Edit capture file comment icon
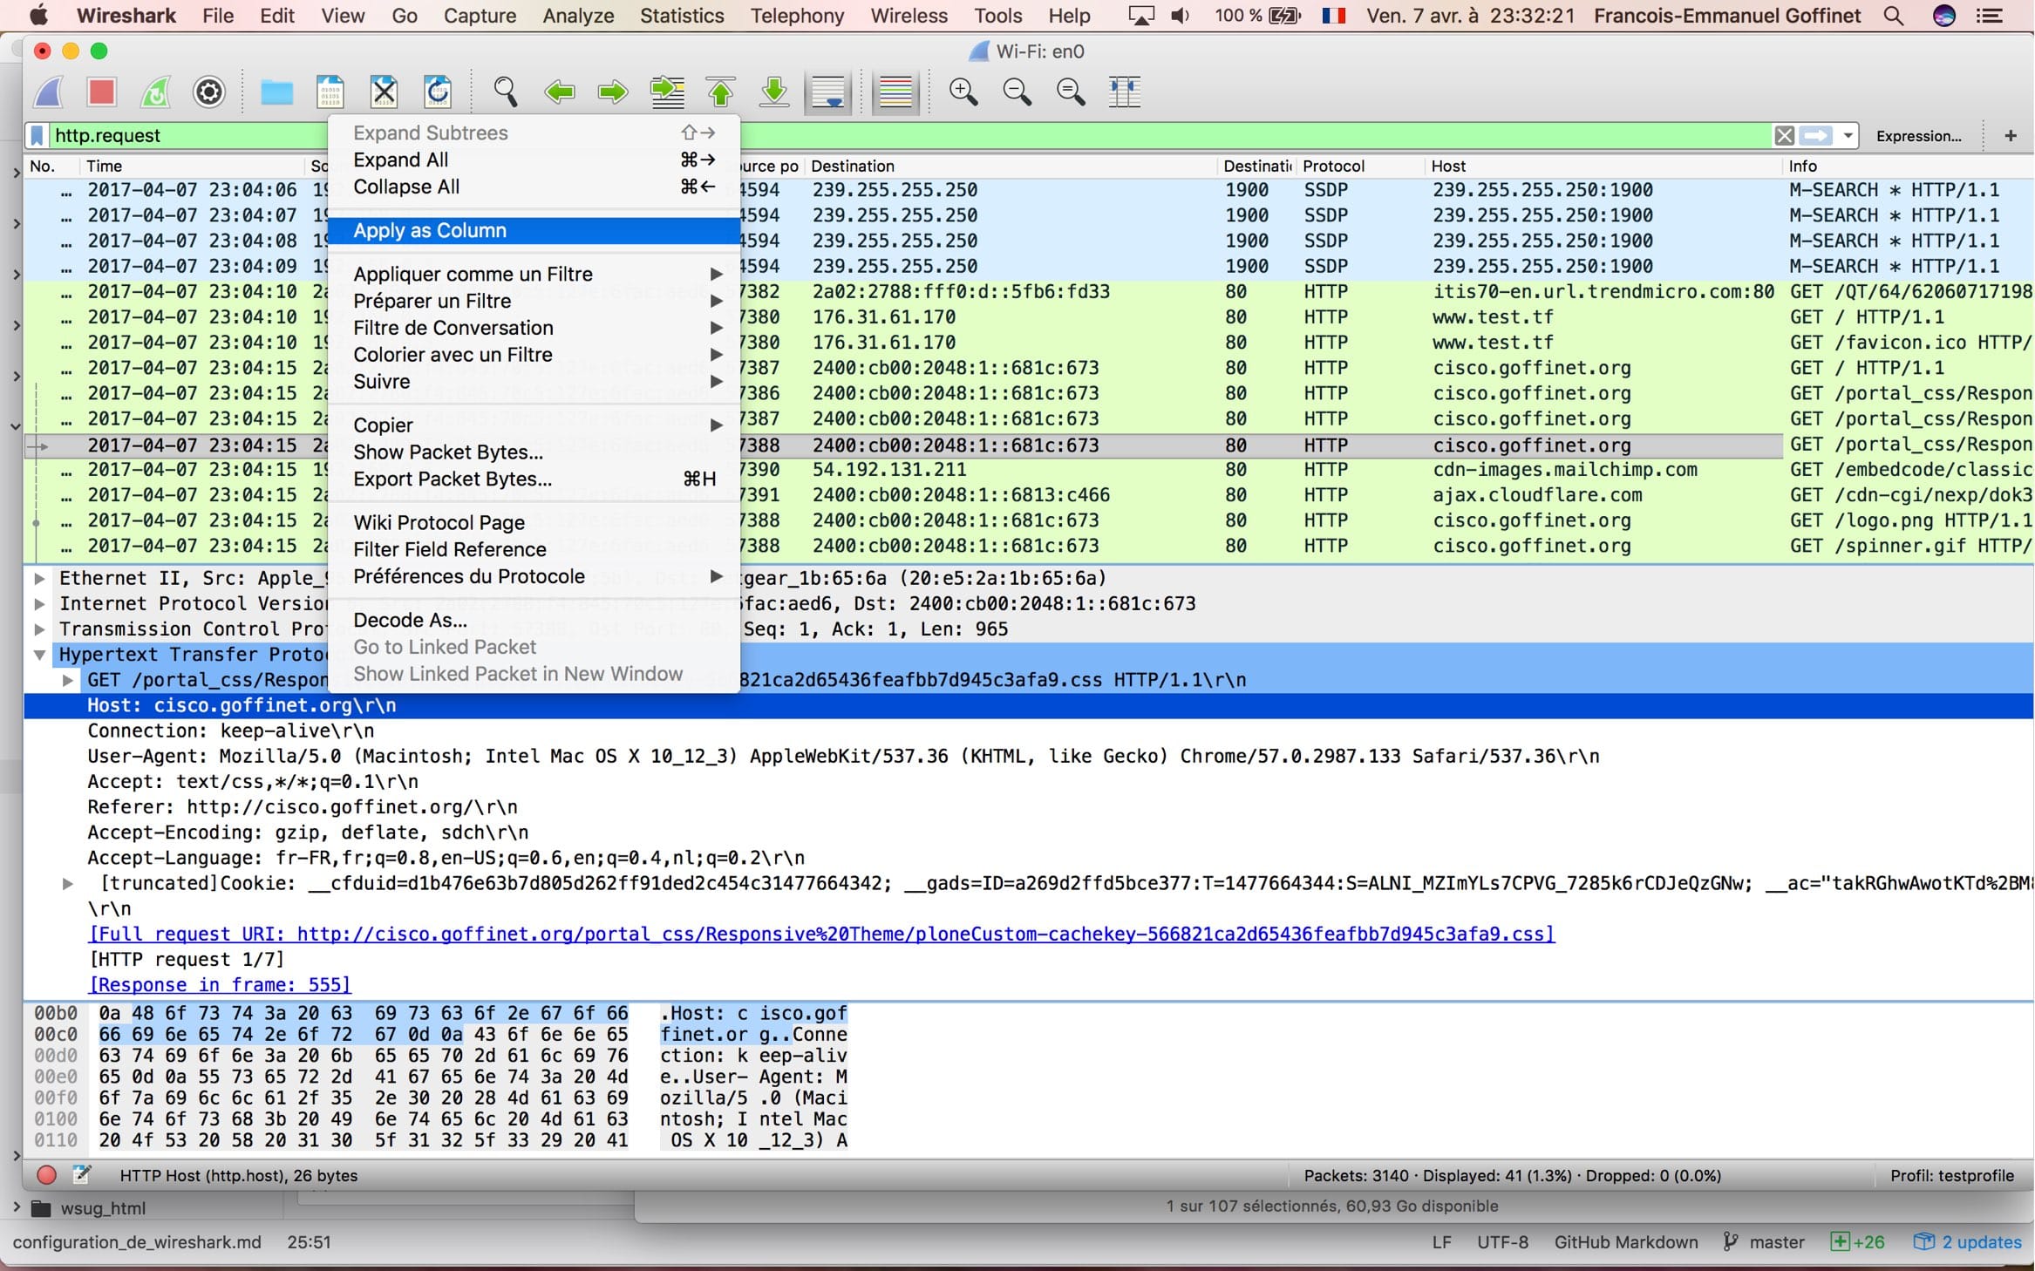The image size is (2035, 1271). point(82,1175)
